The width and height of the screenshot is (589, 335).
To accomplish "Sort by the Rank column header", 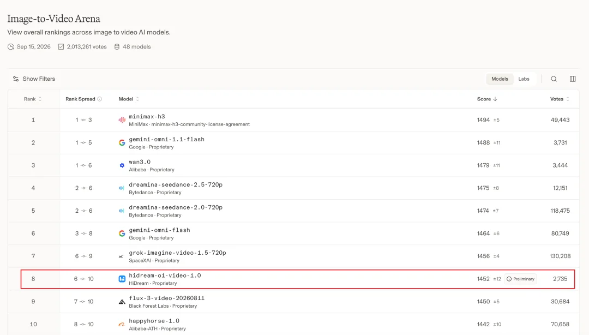I will [x=33, y=99].
